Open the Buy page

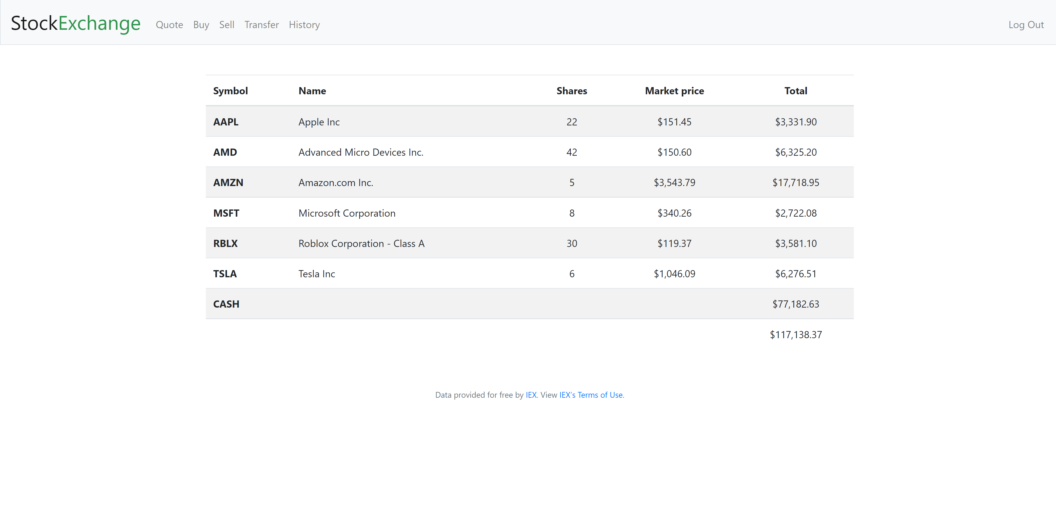201,25
